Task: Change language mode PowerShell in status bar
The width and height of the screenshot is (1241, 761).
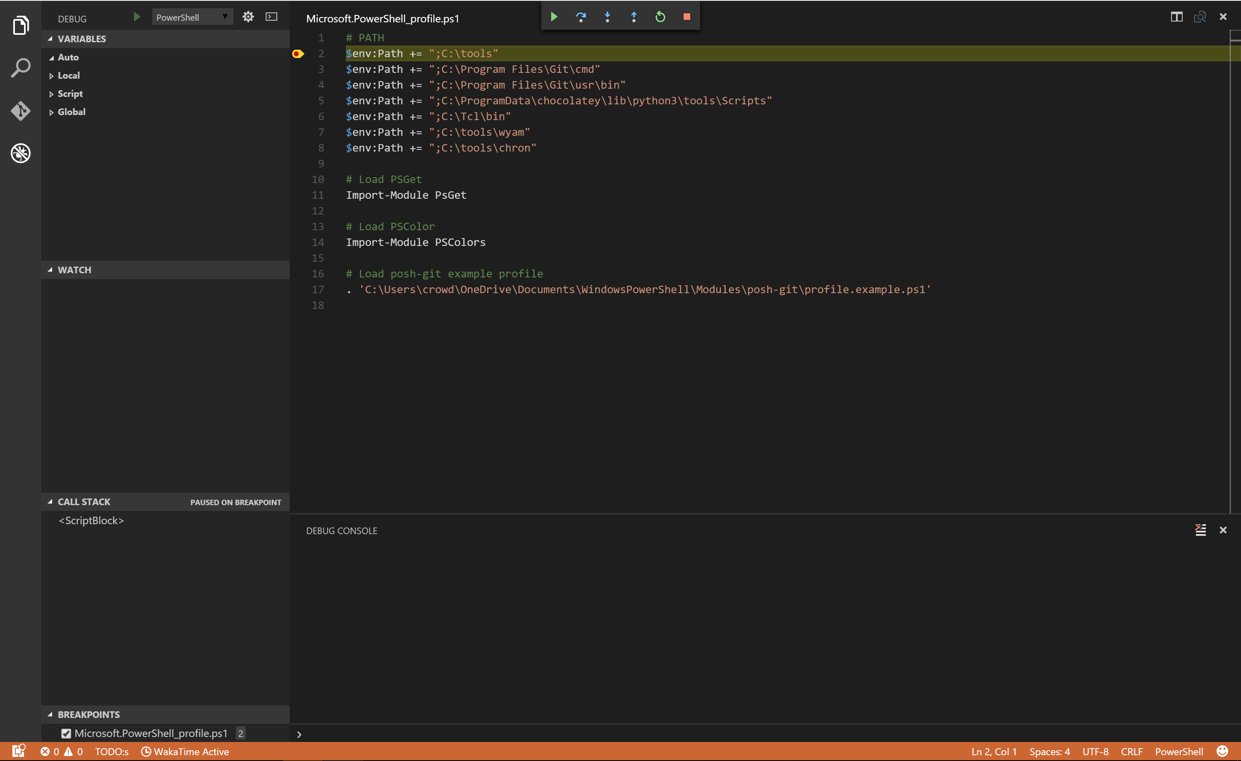Action: 1179,751
